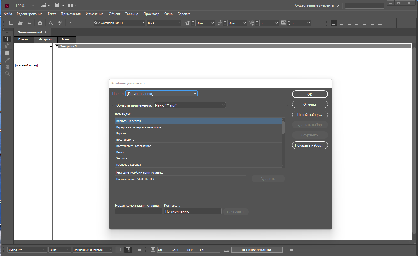Click the commands list scrollbar

tap(283, 143)
